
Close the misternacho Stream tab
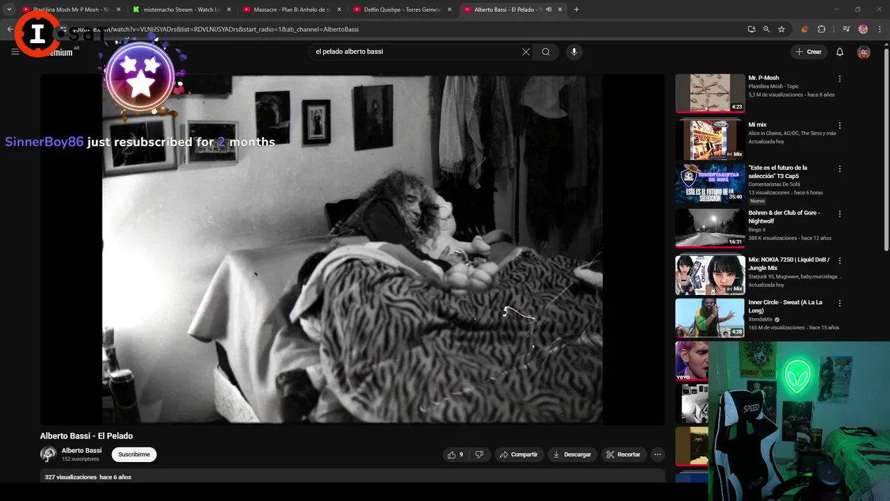(x=229, y=10)
